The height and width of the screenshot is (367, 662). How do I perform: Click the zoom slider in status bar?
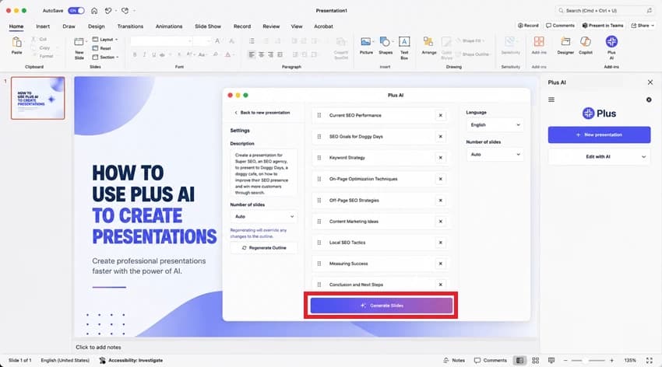[x=589, y=360]
